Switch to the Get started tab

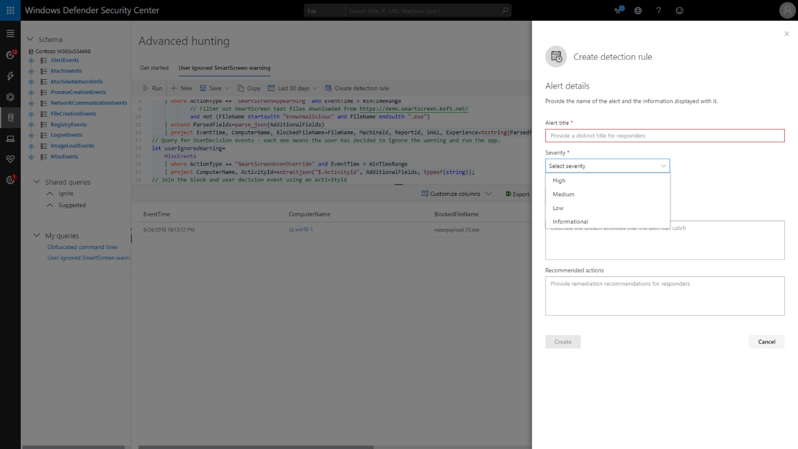pos(154,67)
